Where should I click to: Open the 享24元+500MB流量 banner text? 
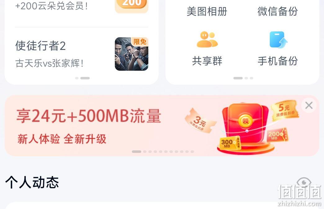89,116
